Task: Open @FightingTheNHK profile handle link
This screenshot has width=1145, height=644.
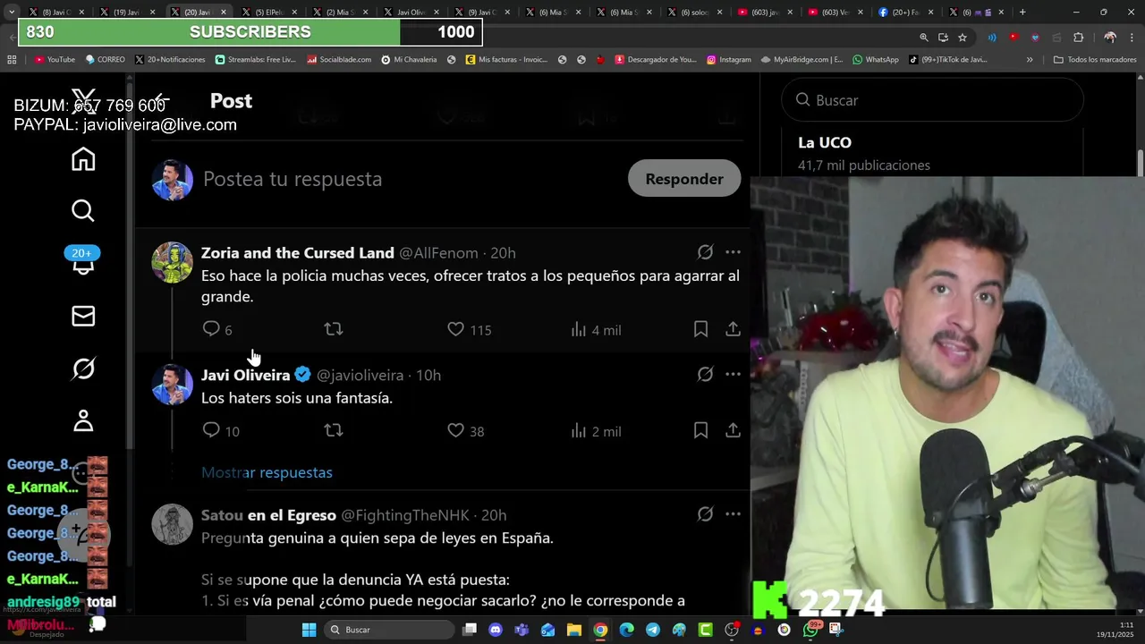Action: pos(405,515)
